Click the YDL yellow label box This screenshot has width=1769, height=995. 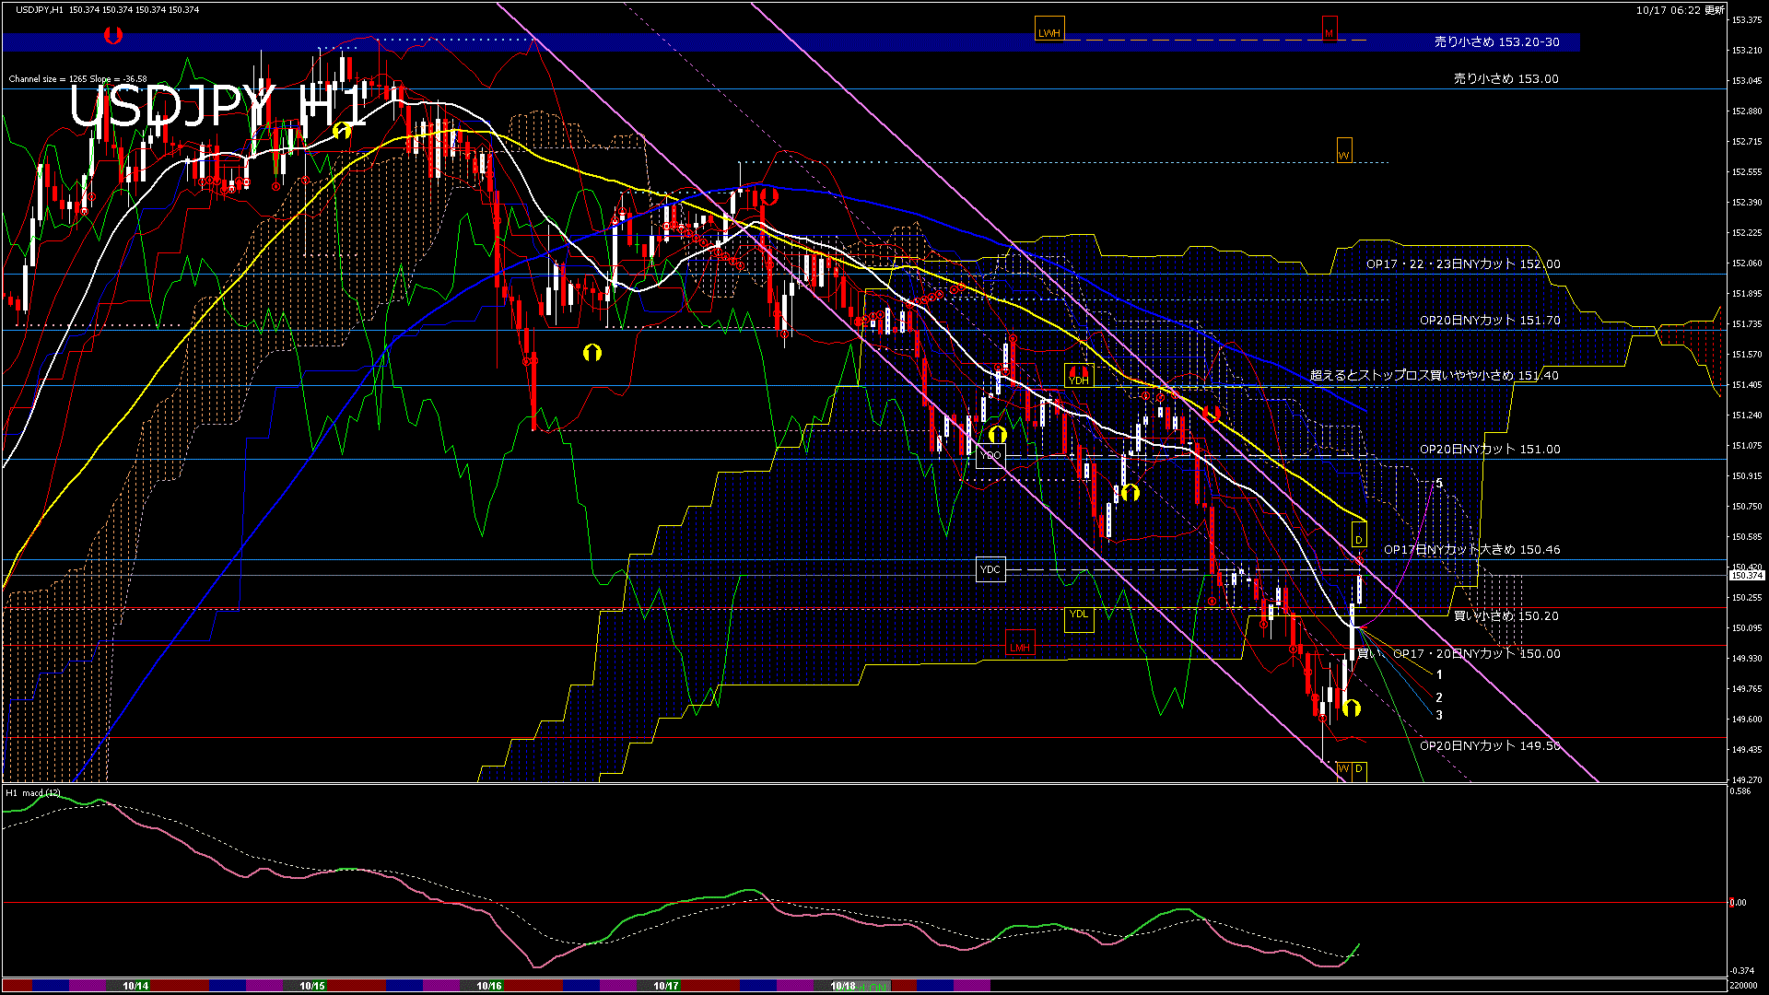coord(1078,616)
